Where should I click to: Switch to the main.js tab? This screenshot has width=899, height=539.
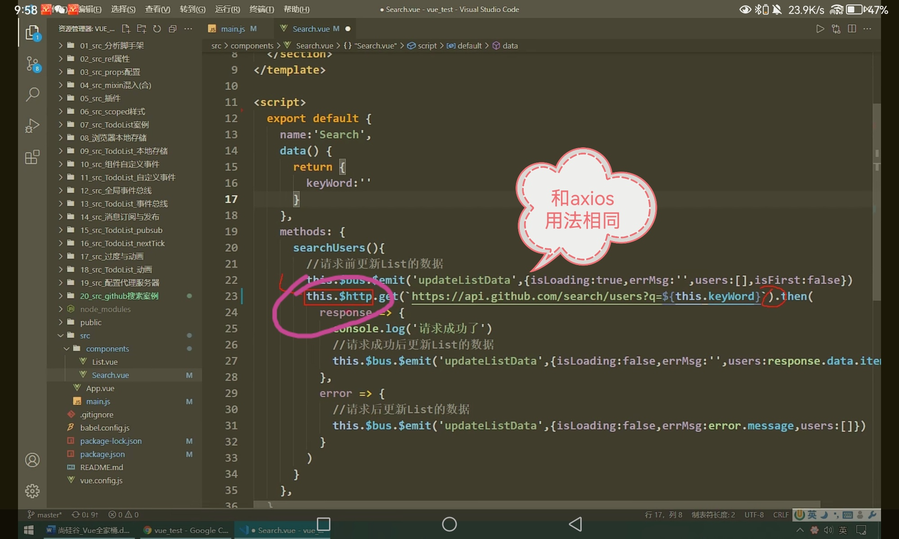(232, 29)
